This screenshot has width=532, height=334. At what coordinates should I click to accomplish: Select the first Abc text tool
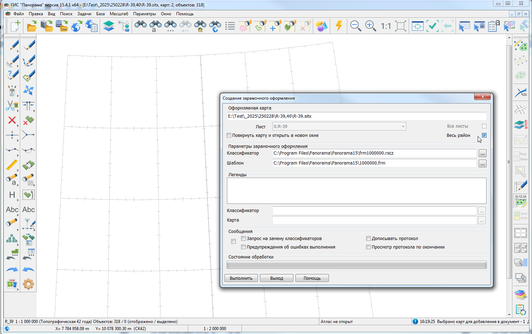[12, 210]
